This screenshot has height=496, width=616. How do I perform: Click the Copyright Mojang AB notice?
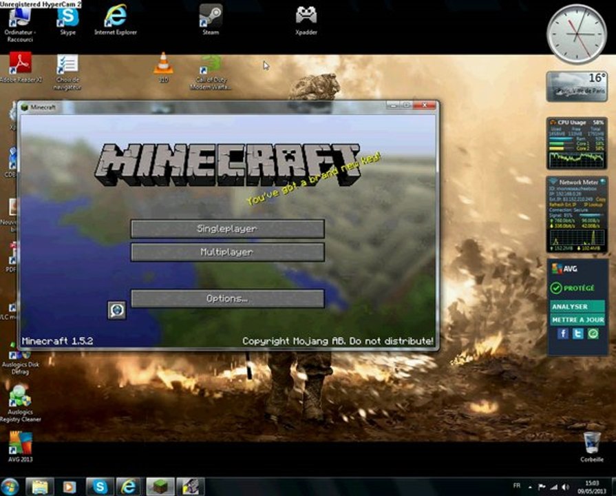338,341
